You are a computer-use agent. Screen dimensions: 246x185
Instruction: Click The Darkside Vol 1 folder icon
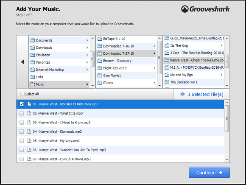(x=167, y=82)
